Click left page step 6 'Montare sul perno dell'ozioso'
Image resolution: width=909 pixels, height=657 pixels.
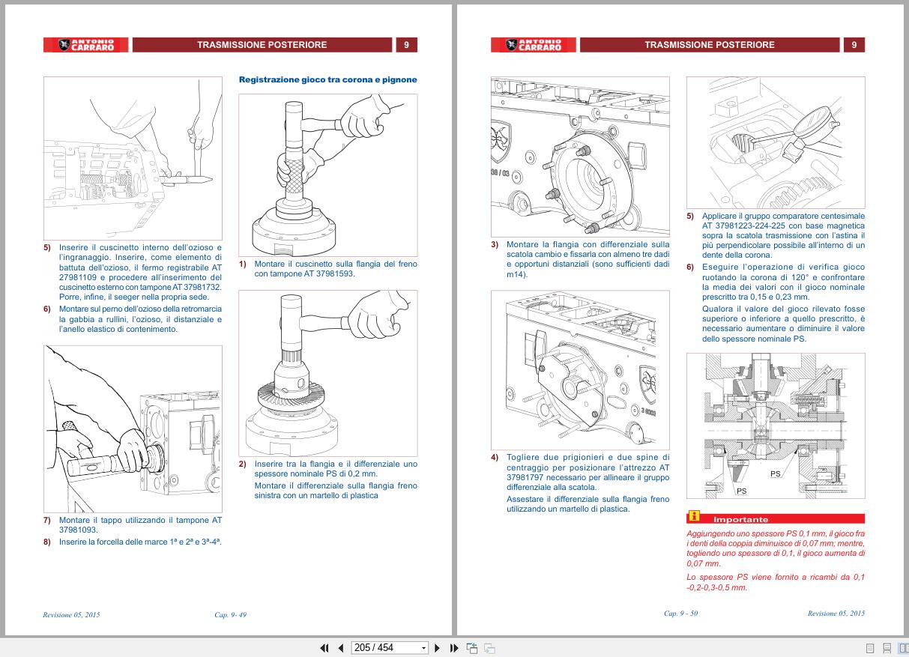[x=140, y=319]
